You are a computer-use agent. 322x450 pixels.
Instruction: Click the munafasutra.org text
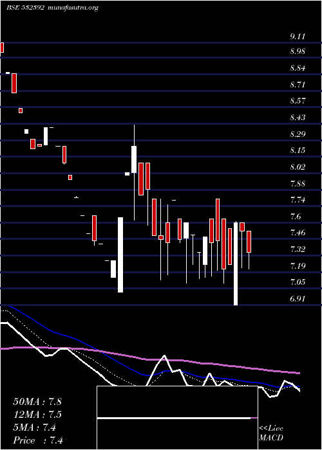click(73, 8)
